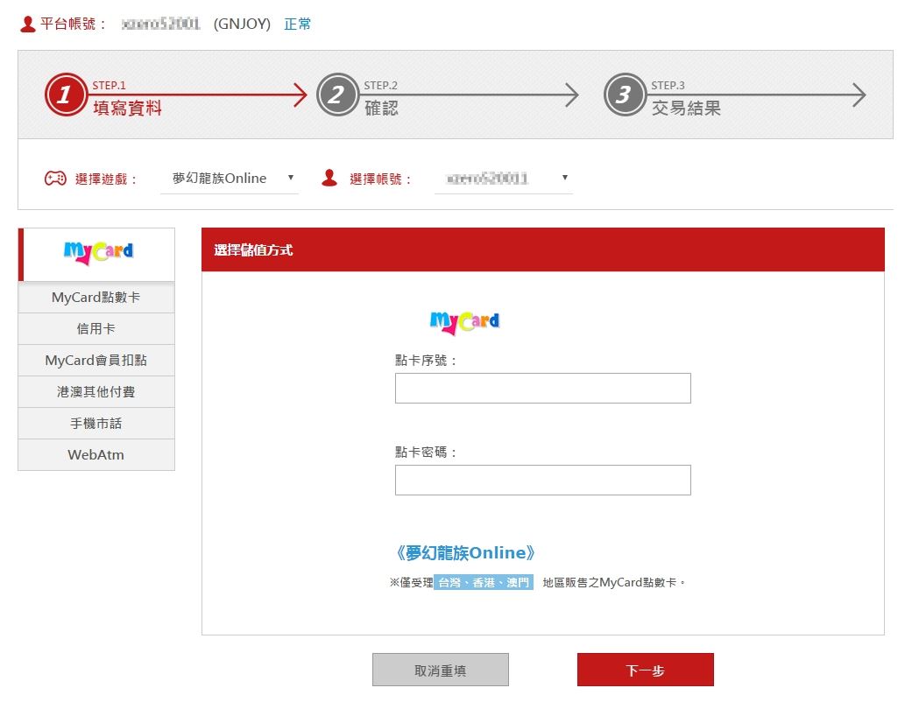
Task: Click the 確認 step label
Action: pos(381,108)
